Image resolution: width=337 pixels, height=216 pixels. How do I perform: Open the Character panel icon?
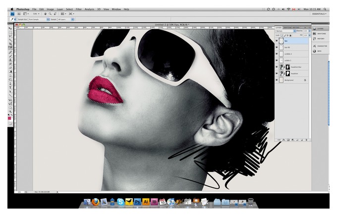click(320, 46)
